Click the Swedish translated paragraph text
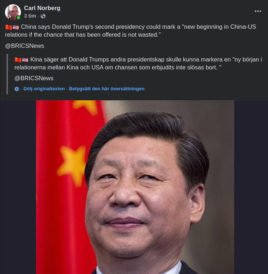Screen dimensions: 268x274 pos(138,63)
